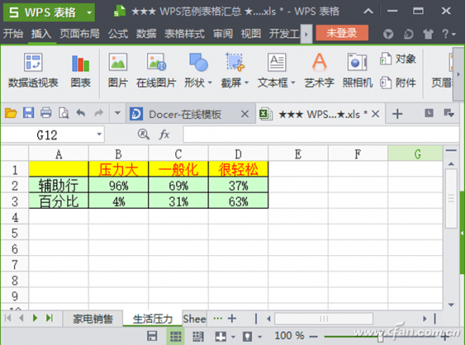Open 在线图片 online pictures
The width and height of the screenshot is (465, 345).
[x=157, y=71]
